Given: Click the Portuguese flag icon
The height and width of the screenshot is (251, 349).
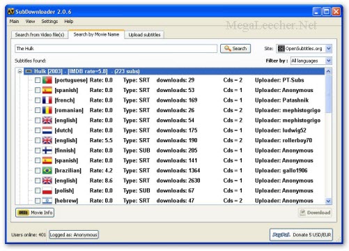Looking at the screenshot, I should 47,80.
